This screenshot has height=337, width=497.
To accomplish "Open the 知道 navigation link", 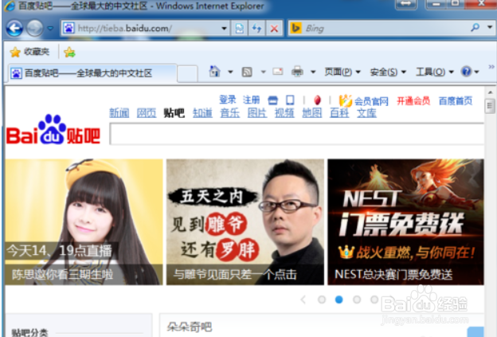I will (202, 113).
